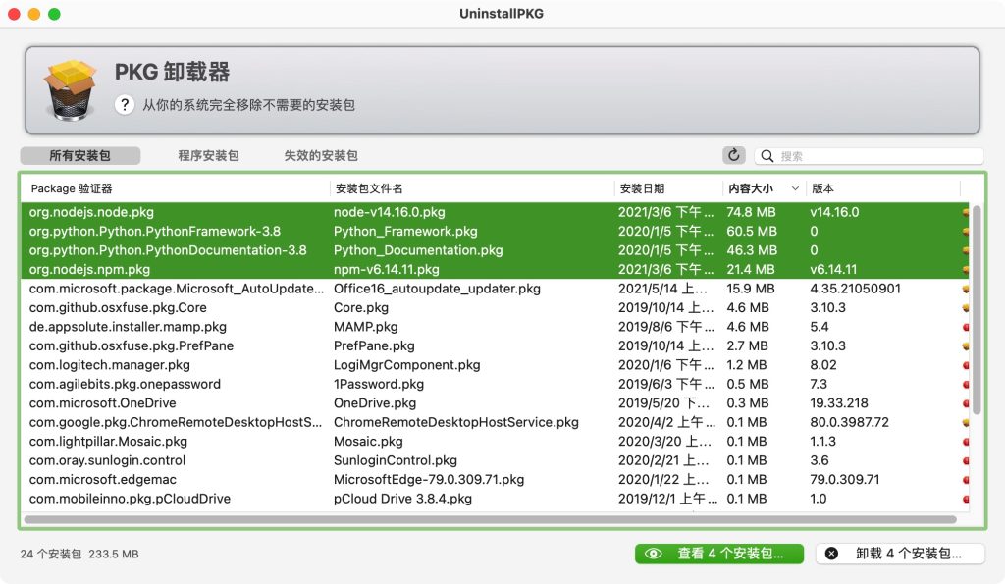Select com.lightpillar.Mosaic.pkg row

pyautogui.click(x=495, y=442)
